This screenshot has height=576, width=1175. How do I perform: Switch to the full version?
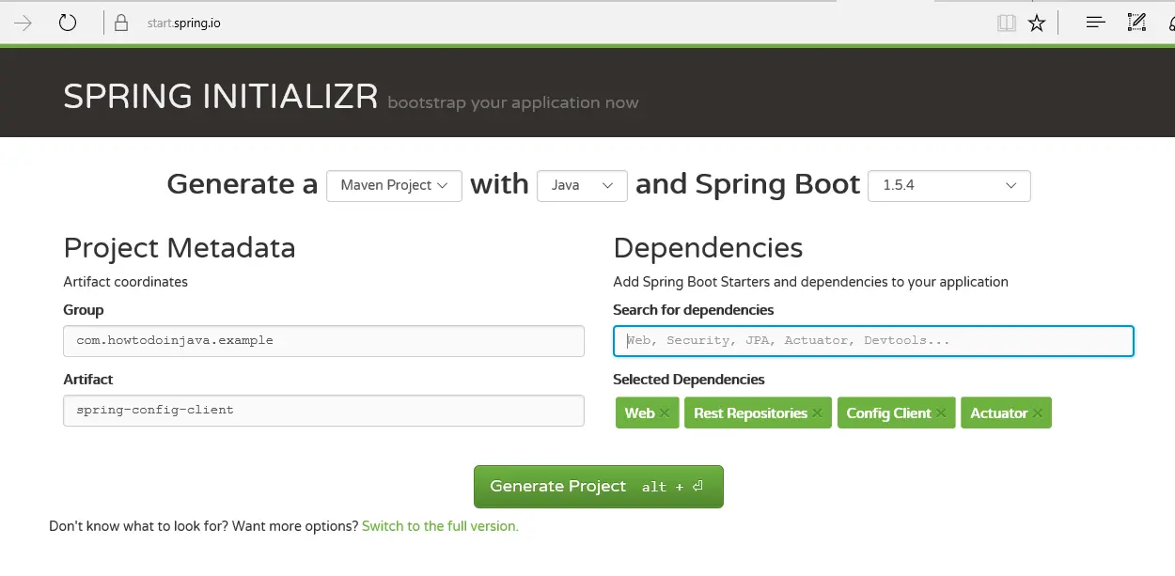click(440, 525)
